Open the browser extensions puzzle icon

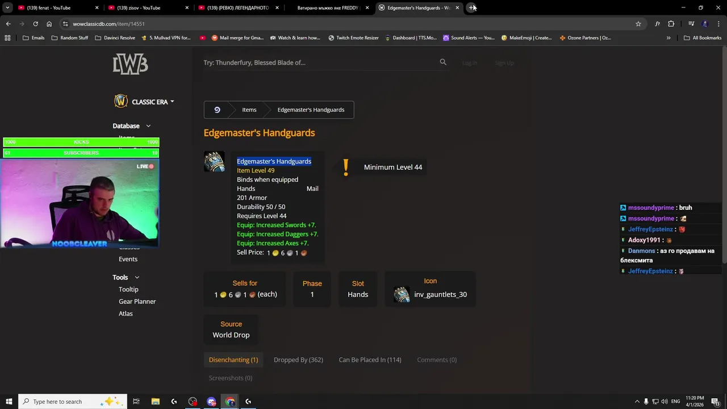[x=671, y=24]
